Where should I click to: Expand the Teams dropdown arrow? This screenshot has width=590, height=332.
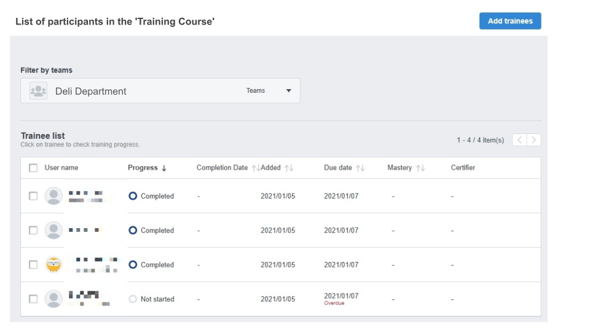288,91
